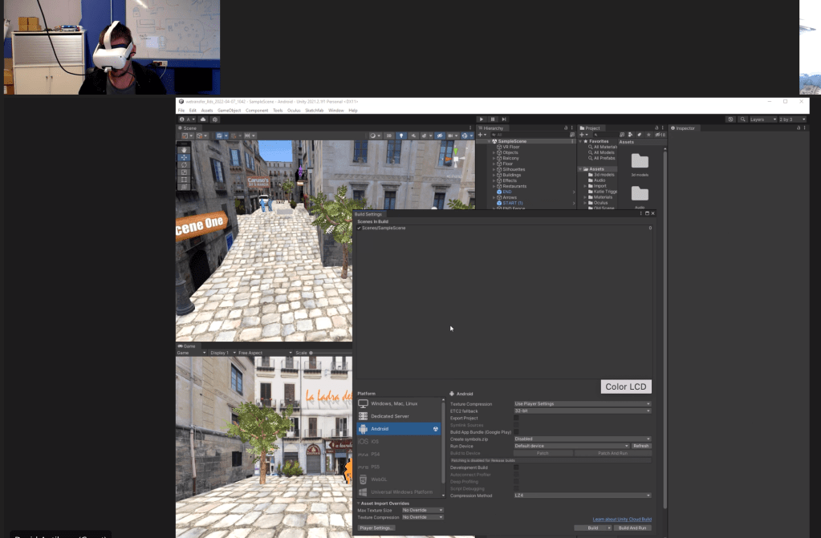Open the Undo History icon

tap(730, 119)
